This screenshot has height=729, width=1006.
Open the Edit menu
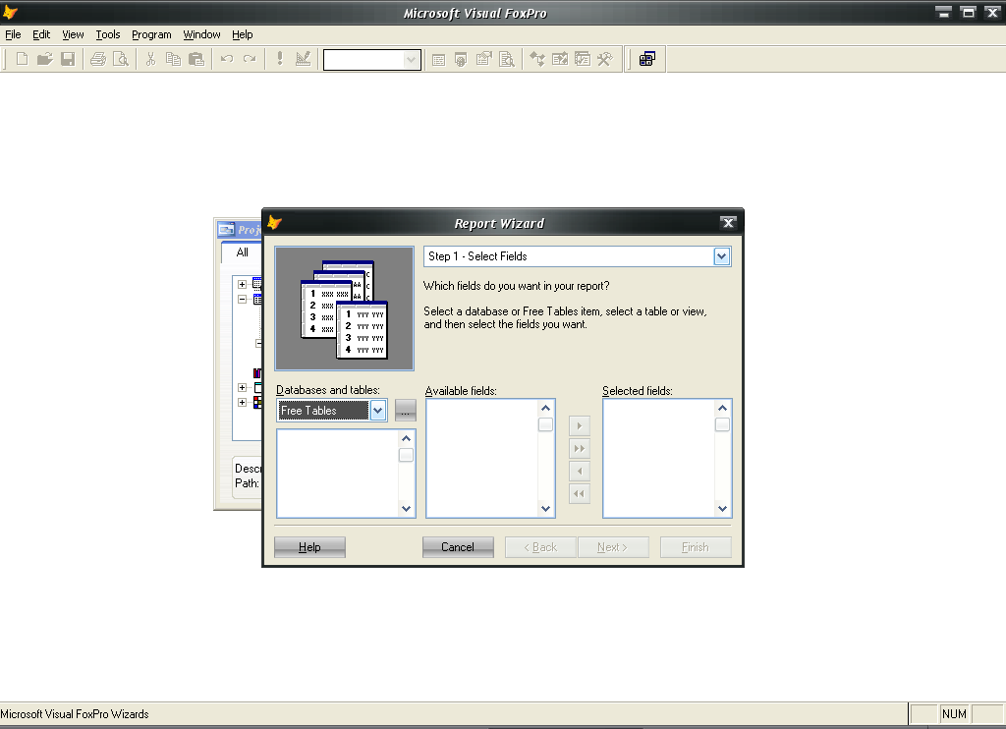tap(41, 34)
